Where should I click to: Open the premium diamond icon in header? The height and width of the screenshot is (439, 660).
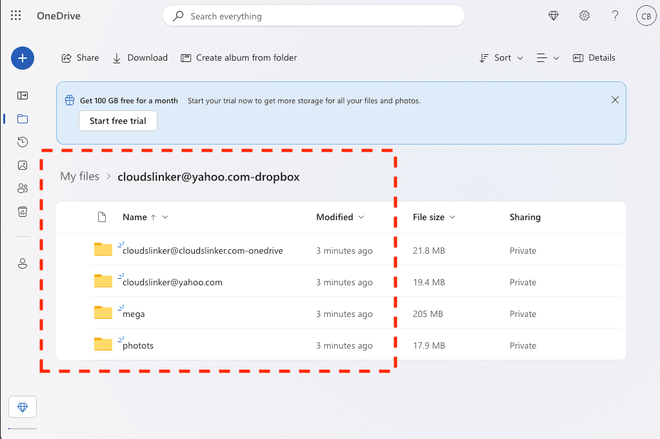coord(554,16)
